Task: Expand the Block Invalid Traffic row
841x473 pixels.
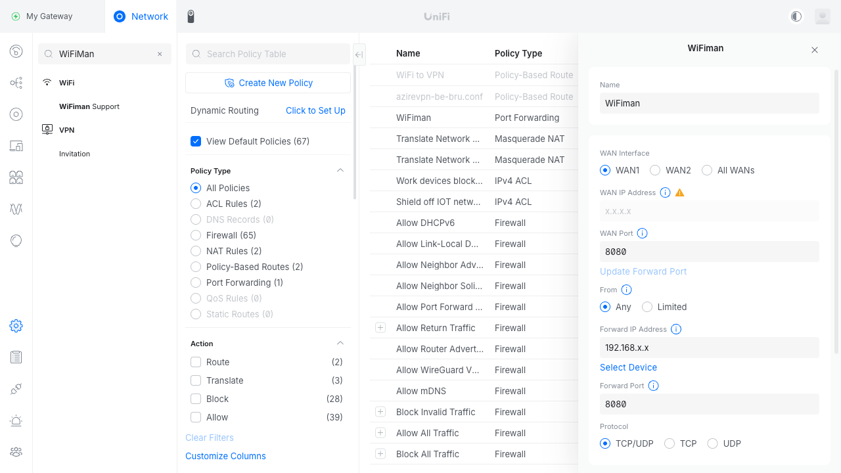Action: tap(380, 412)
